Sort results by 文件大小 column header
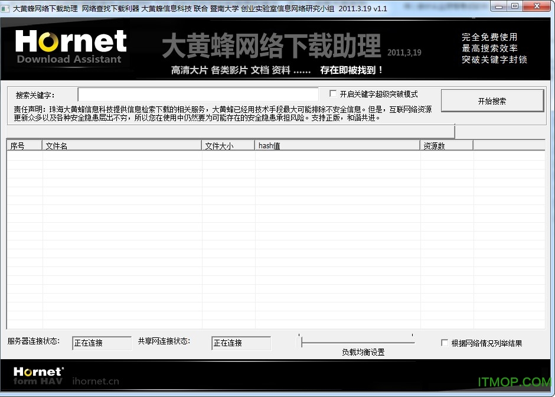The width and height of the screenshot is (555, 397). pos(228,146)
